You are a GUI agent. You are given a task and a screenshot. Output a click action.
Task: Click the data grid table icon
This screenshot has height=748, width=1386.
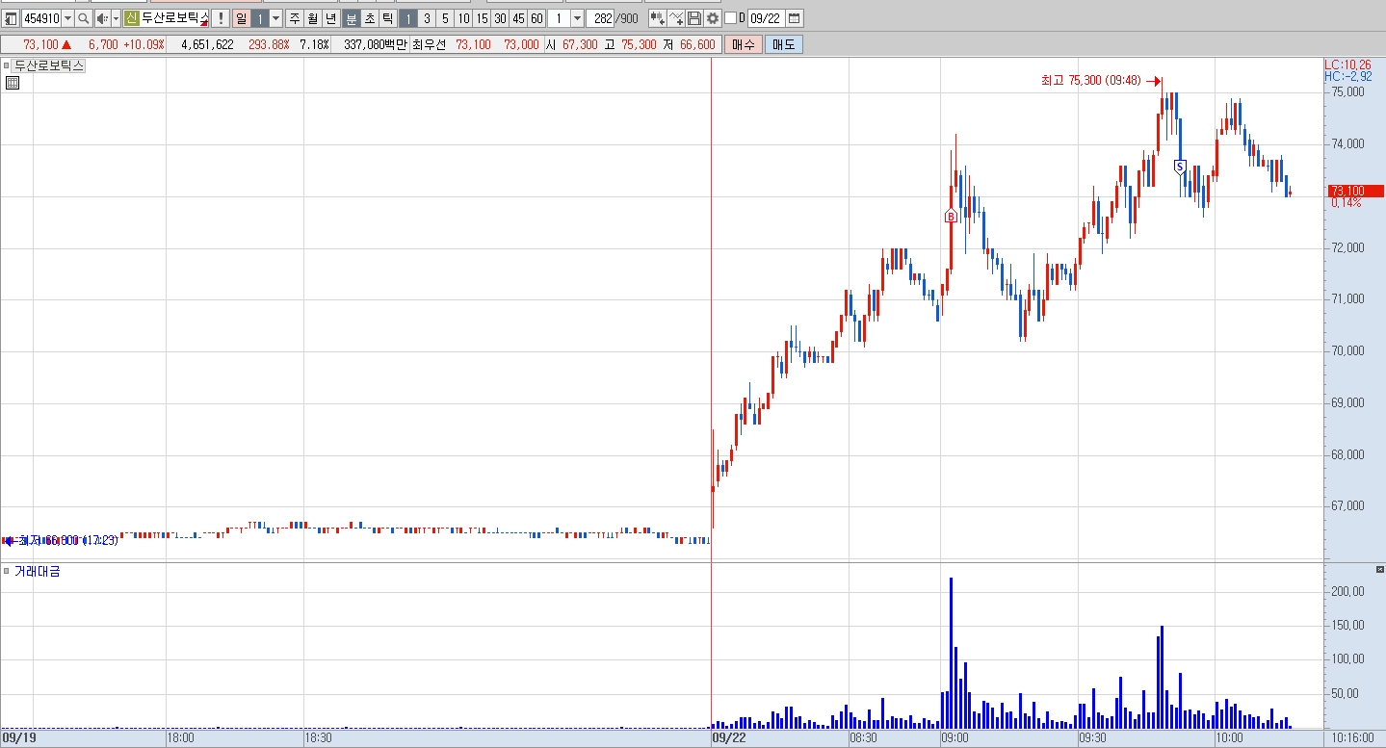click(x=13, y=83)
